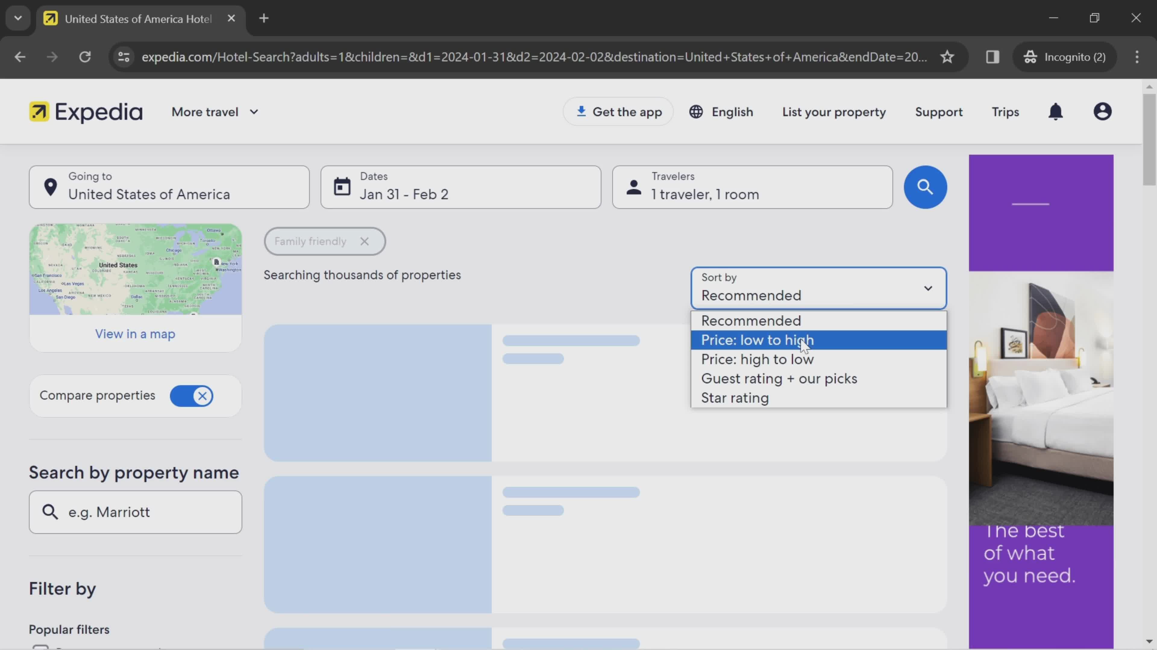Open the Support link

(x=939, y=112)
